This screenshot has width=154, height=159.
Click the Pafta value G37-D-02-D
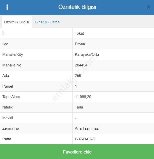pos(85,139)
